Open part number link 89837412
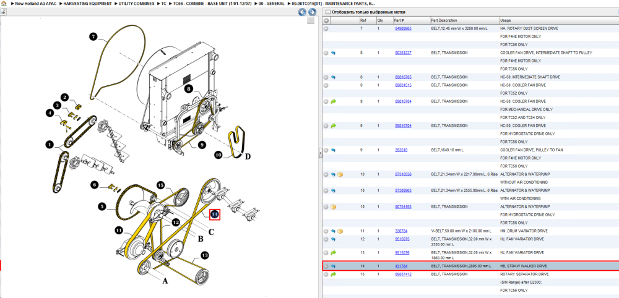619x298 pixels. (404, 274)
